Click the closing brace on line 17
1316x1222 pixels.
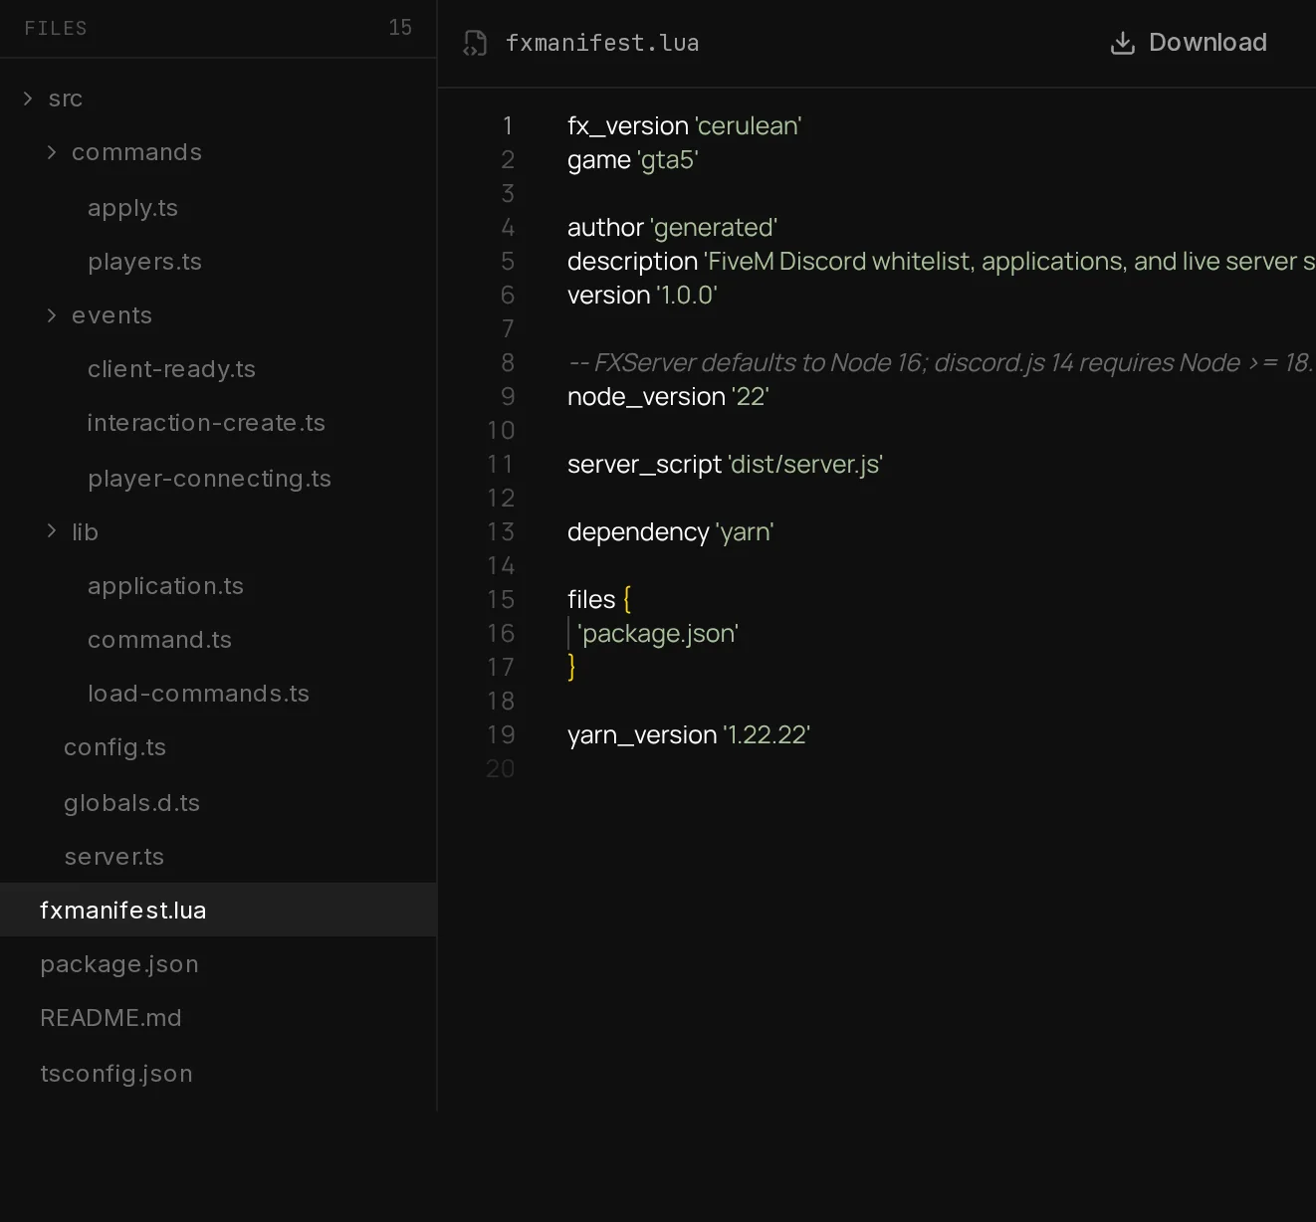(x=571, y=667)
